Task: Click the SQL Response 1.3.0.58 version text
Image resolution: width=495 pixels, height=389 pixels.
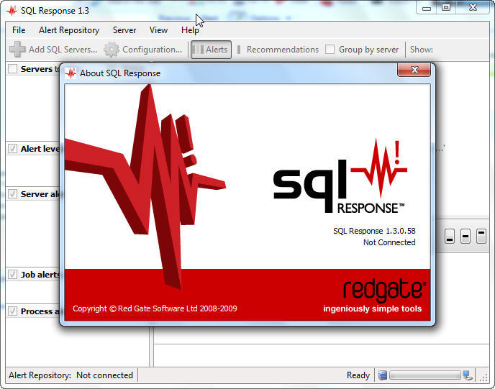Action: pyautogui.click(x=374, y=231)
